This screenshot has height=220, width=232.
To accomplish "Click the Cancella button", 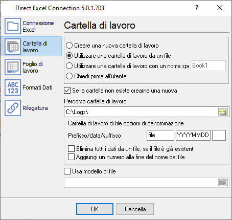I will pos(135,209).
